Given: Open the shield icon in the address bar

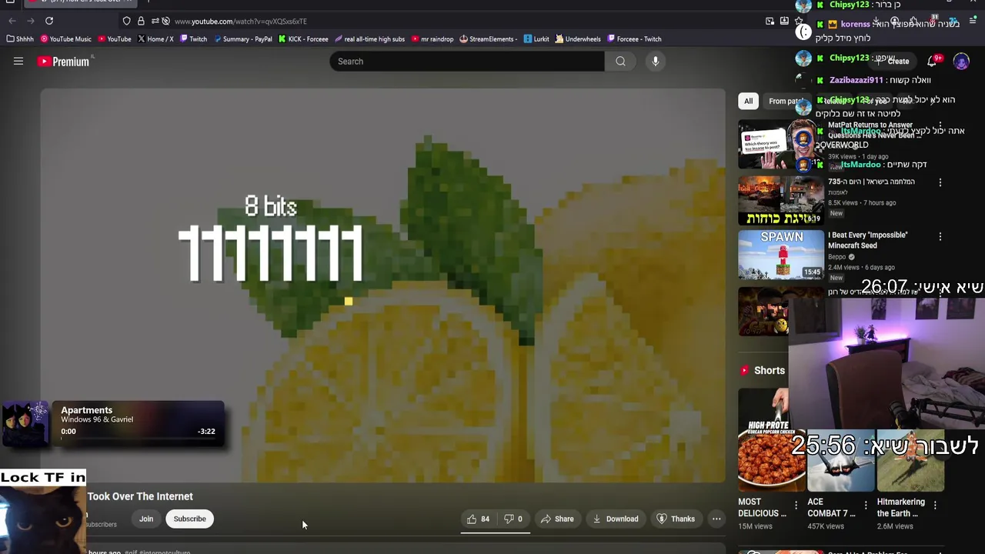Looking at the screenshot, I should click(127, 21).
